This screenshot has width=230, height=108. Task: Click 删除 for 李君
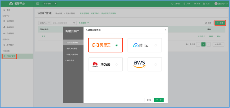(219, 36)
